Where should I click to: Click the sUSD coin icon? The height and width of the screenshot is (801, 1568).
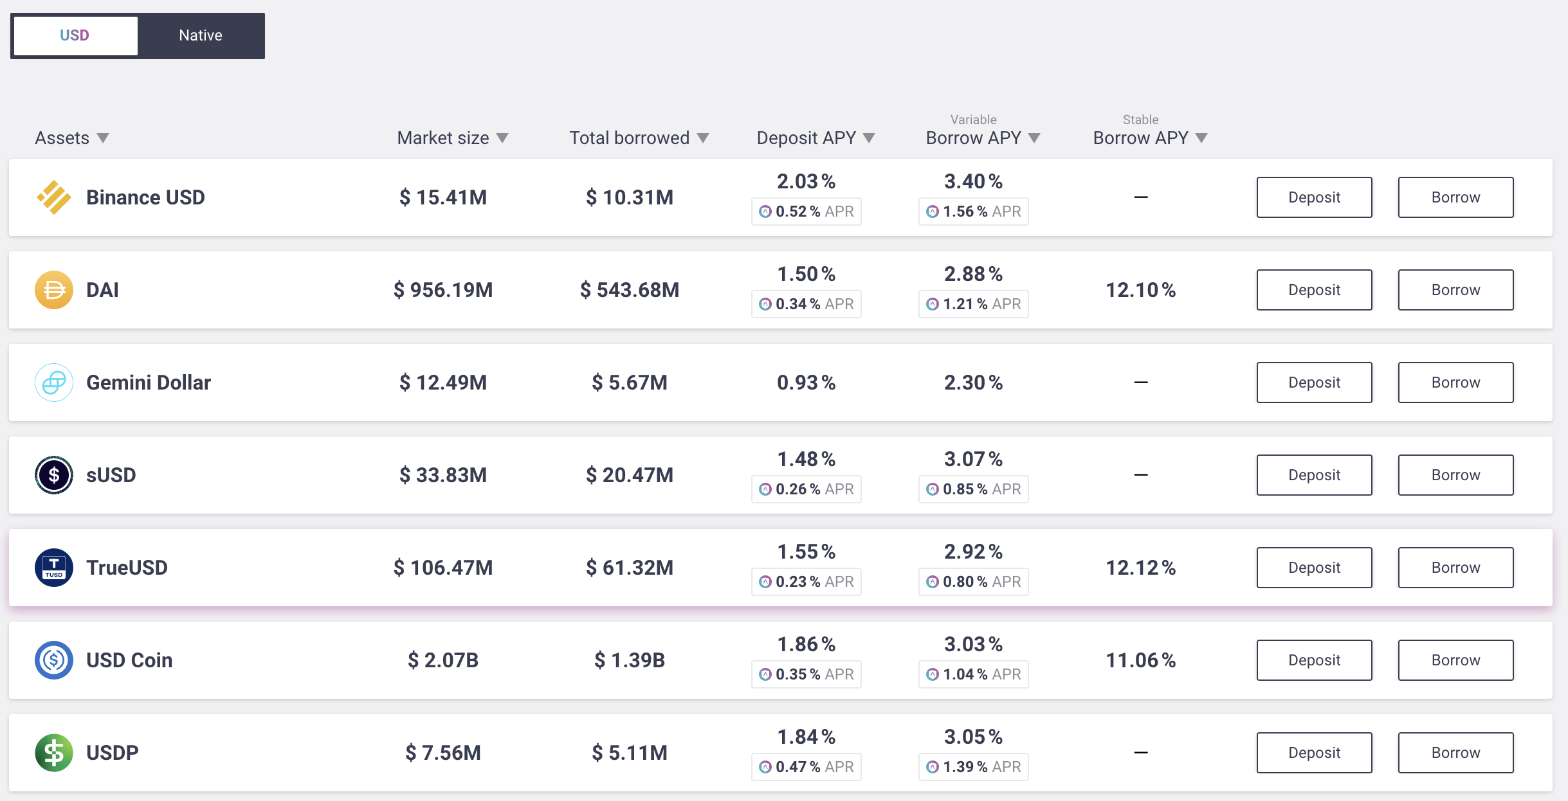point(54,475)
